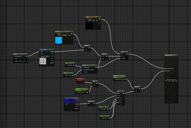Click the Texture Sample red R output pin
This screenshot has width=191, height=128.
pos(54,54)
